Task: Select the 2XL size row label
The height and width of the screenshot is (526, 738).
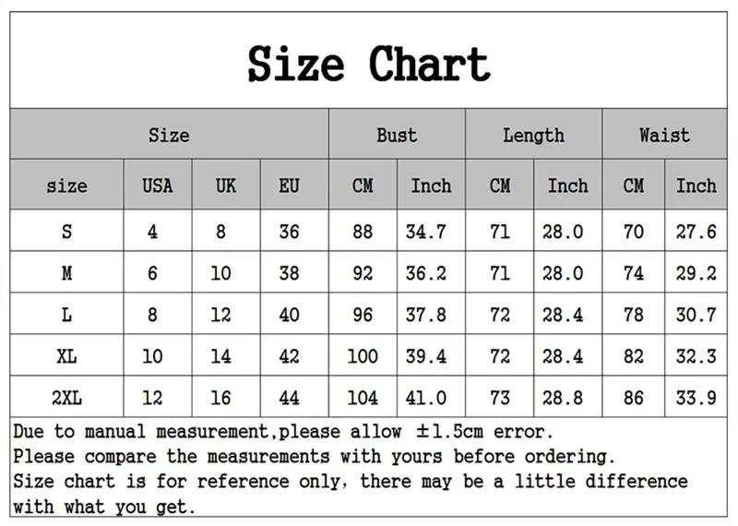Action: (x=66, y=398)
